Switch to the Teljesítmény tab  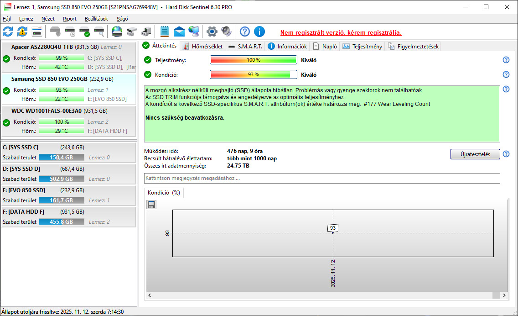[x=363, y=46]
